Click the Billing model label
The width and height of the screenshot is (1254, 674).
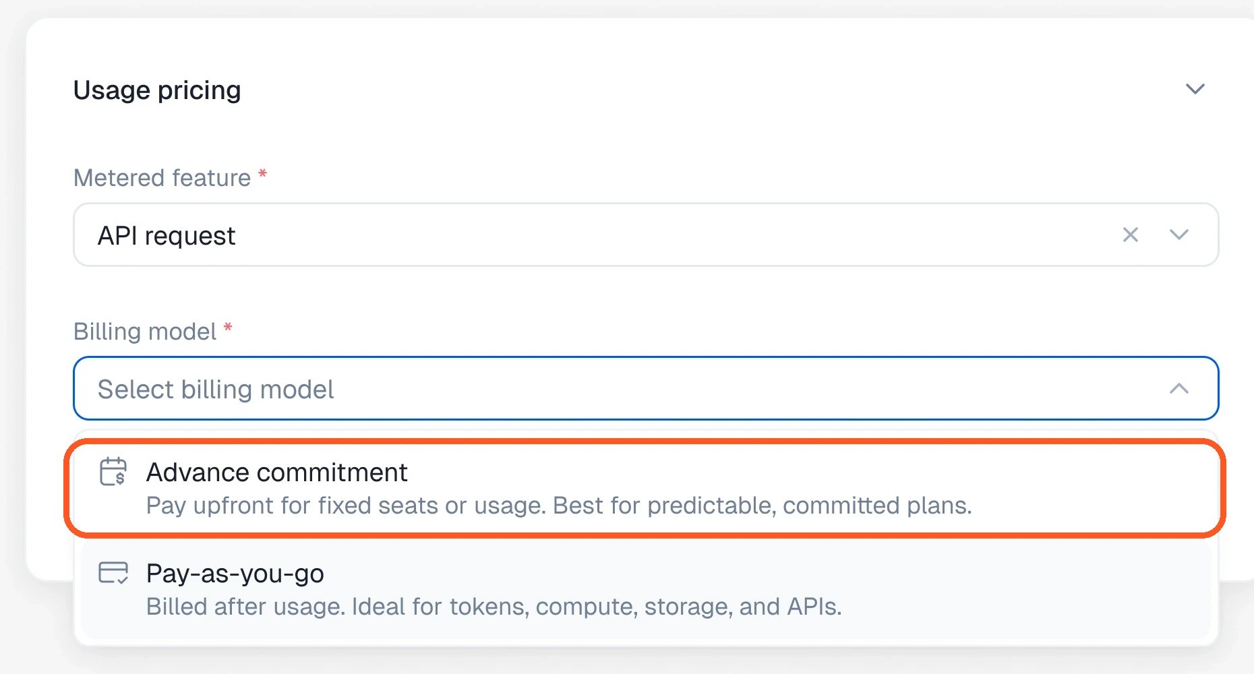(x=145, y=332)
